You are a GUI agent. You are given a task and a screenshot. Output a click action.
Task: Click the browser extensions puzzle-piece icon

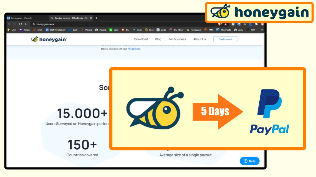coord(256,24)
